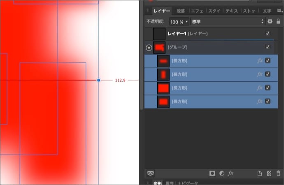
Task: Toggle visibility of the first 長方形 layer
Action: point(268,61)
